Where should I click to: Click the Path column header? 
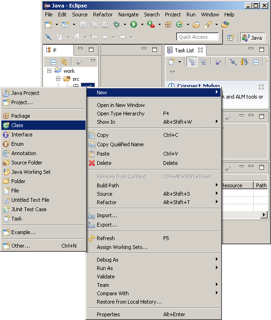pos(261,185)
